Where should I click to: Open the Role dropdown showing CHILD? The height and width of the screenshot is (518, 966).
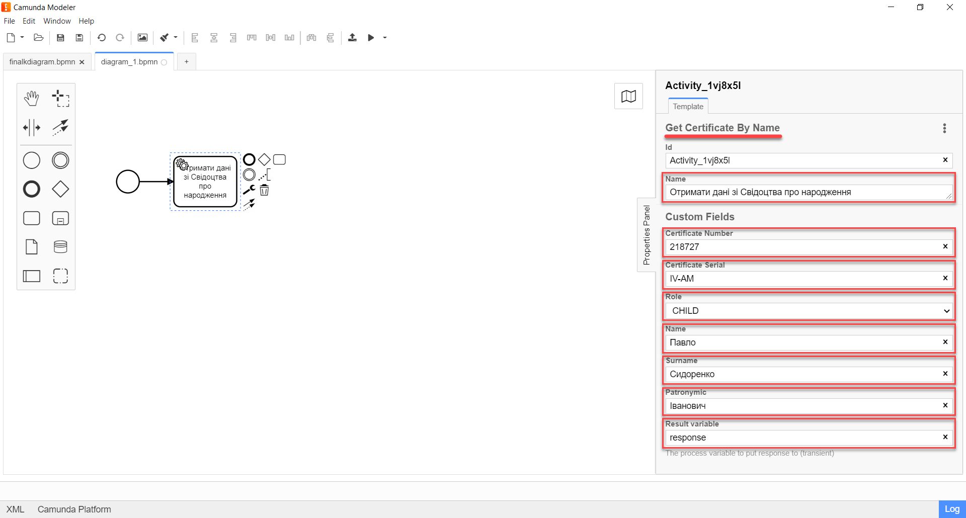tap(809, 311)
